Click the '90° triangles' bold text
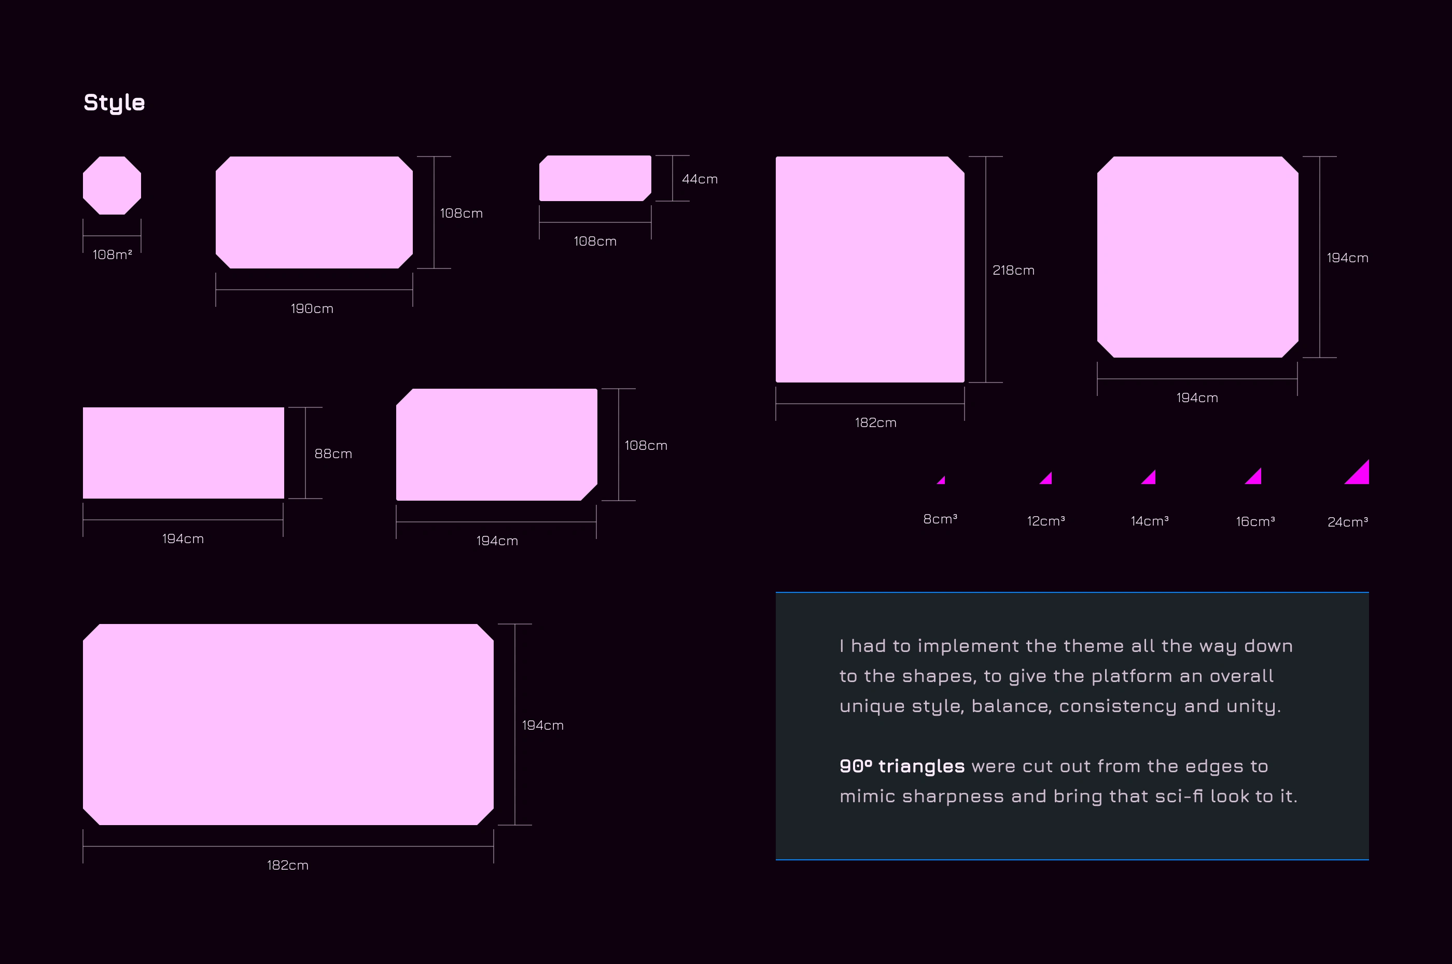Viewport: 1452px width, 964px height. pyautogui.click(x=902, y=766)
